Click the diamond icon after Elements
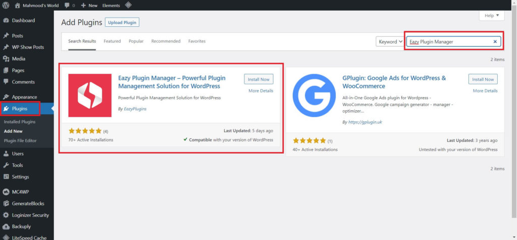This screenshot has width=517, height=240. (128, 5)
